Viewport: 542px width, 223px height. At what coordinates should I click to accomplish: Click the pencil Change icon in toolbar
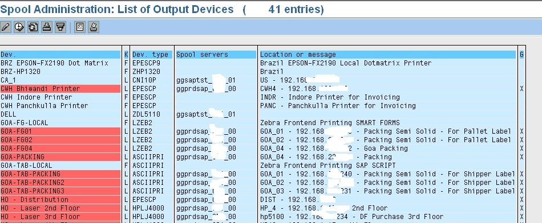[x=6, y=27]
